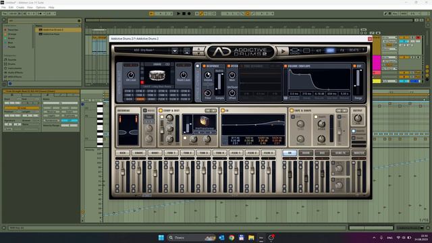Select the ROOM channel button

306,153
